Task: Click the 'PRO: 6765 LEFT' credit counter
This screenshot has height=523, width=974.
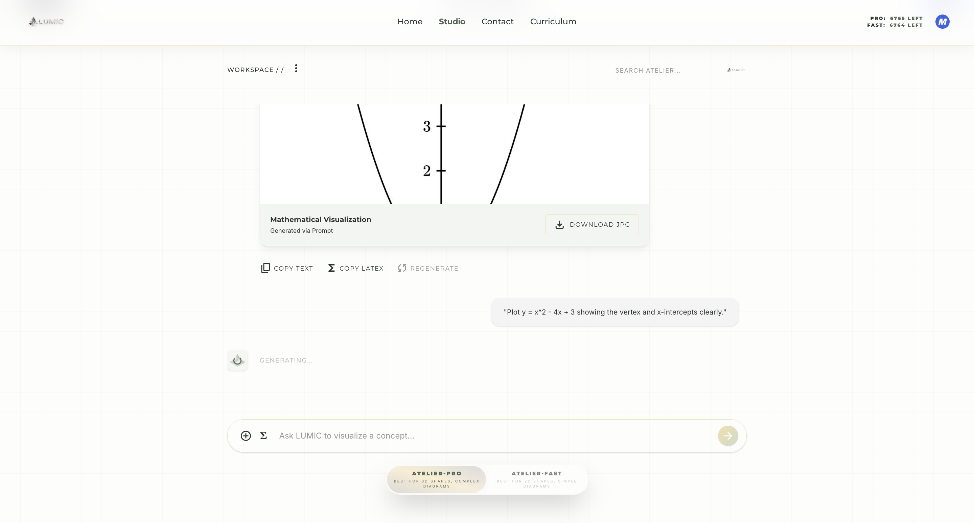Action: (897, 18)
